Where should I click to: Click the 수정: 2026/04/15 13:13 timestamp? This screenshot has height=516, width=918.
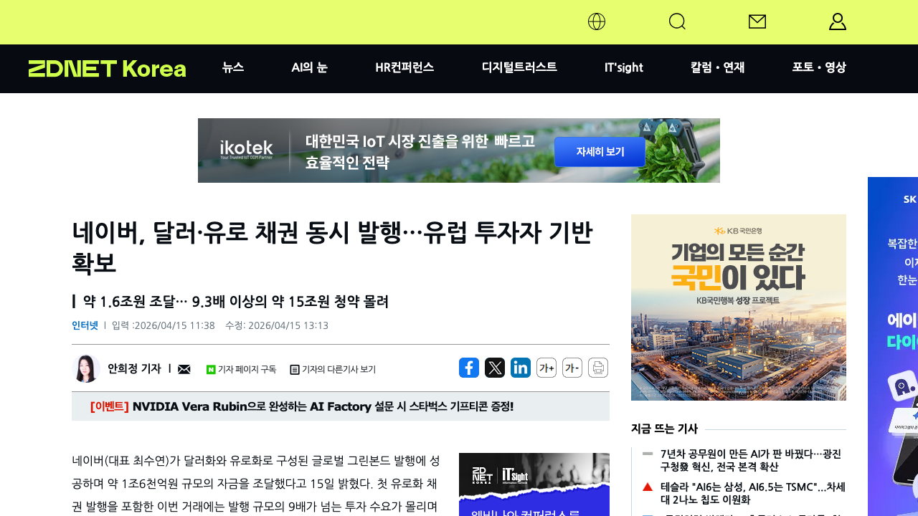[277, 325]
